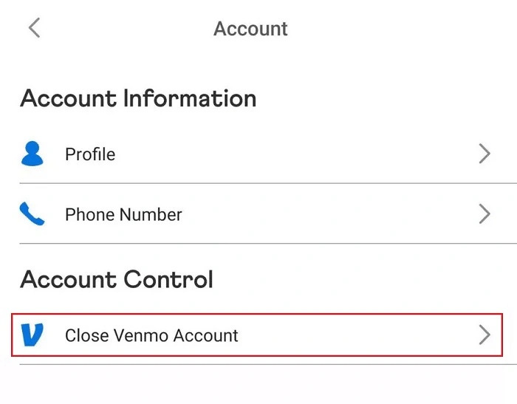Select the Phone Number text label

[x=123, y=215]
